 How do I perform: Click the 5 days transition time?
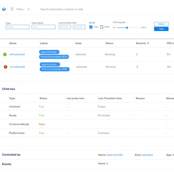tap(102, 106)
